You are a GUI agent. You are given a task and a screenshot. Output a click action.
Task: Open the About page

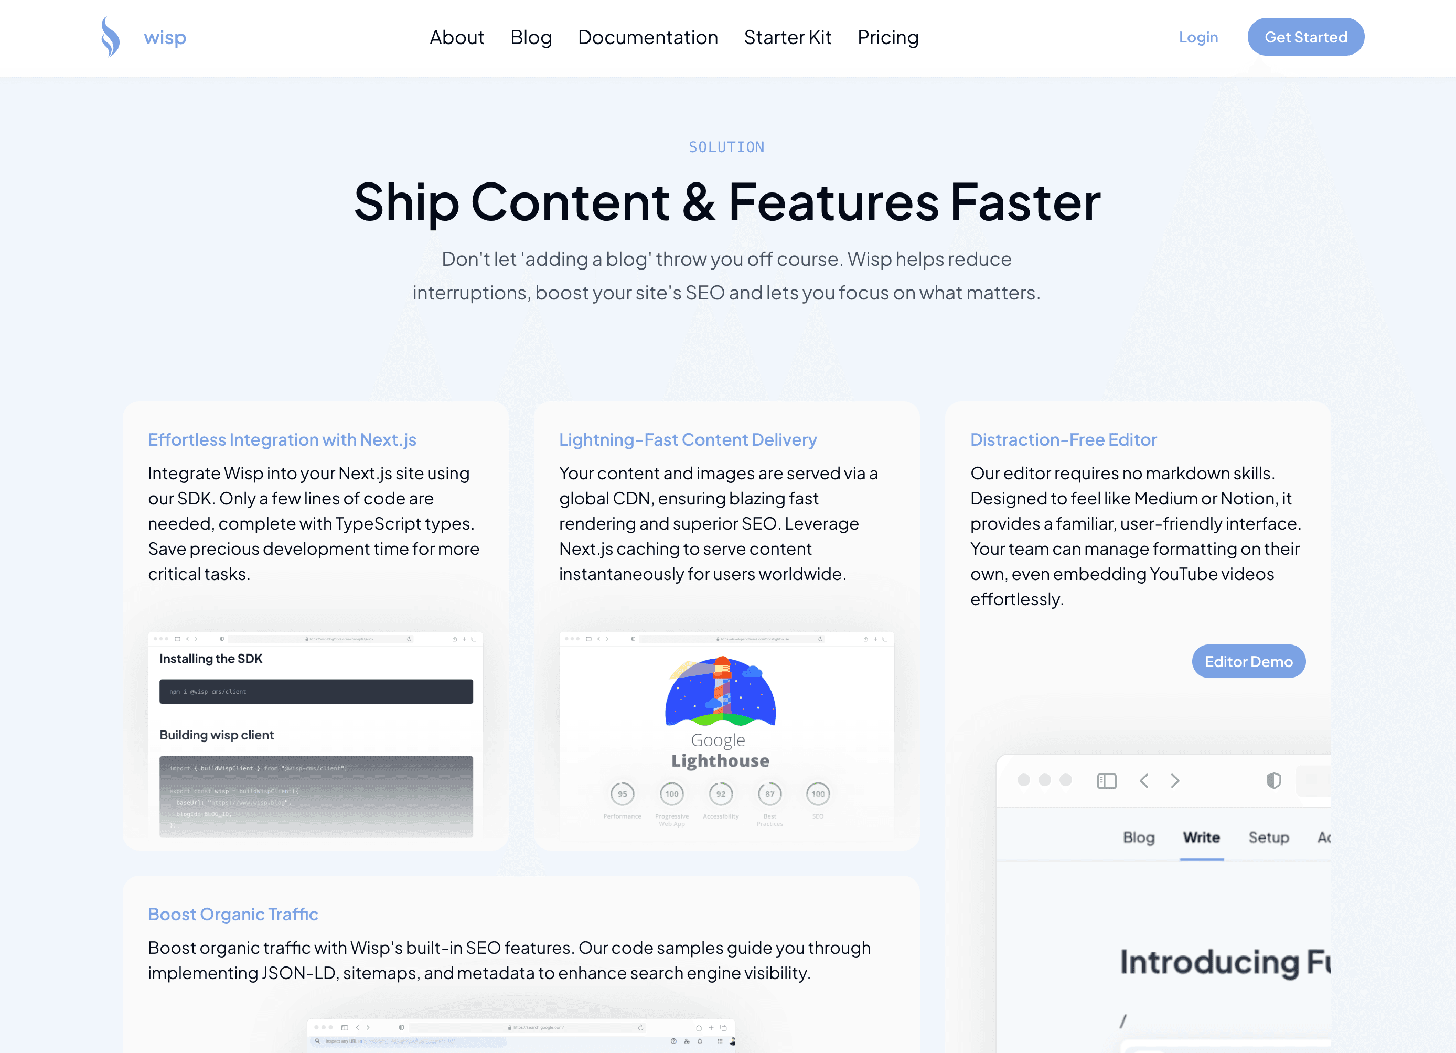click(458, 37)
